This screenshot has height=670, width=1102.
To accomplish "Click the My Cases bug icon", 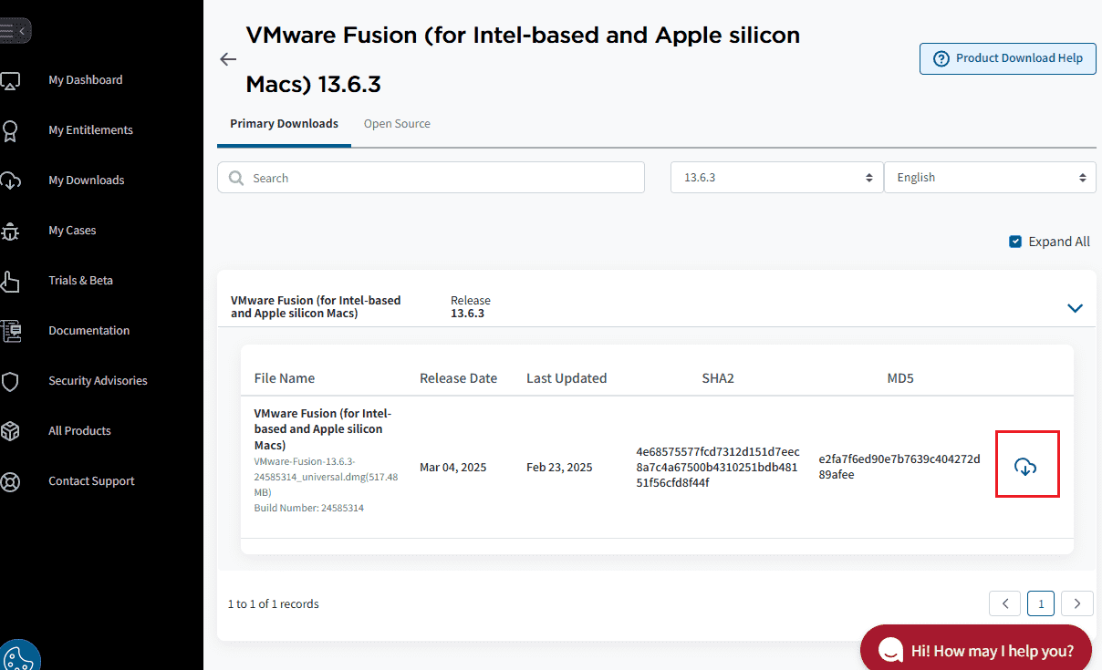I will coord(10,231).
